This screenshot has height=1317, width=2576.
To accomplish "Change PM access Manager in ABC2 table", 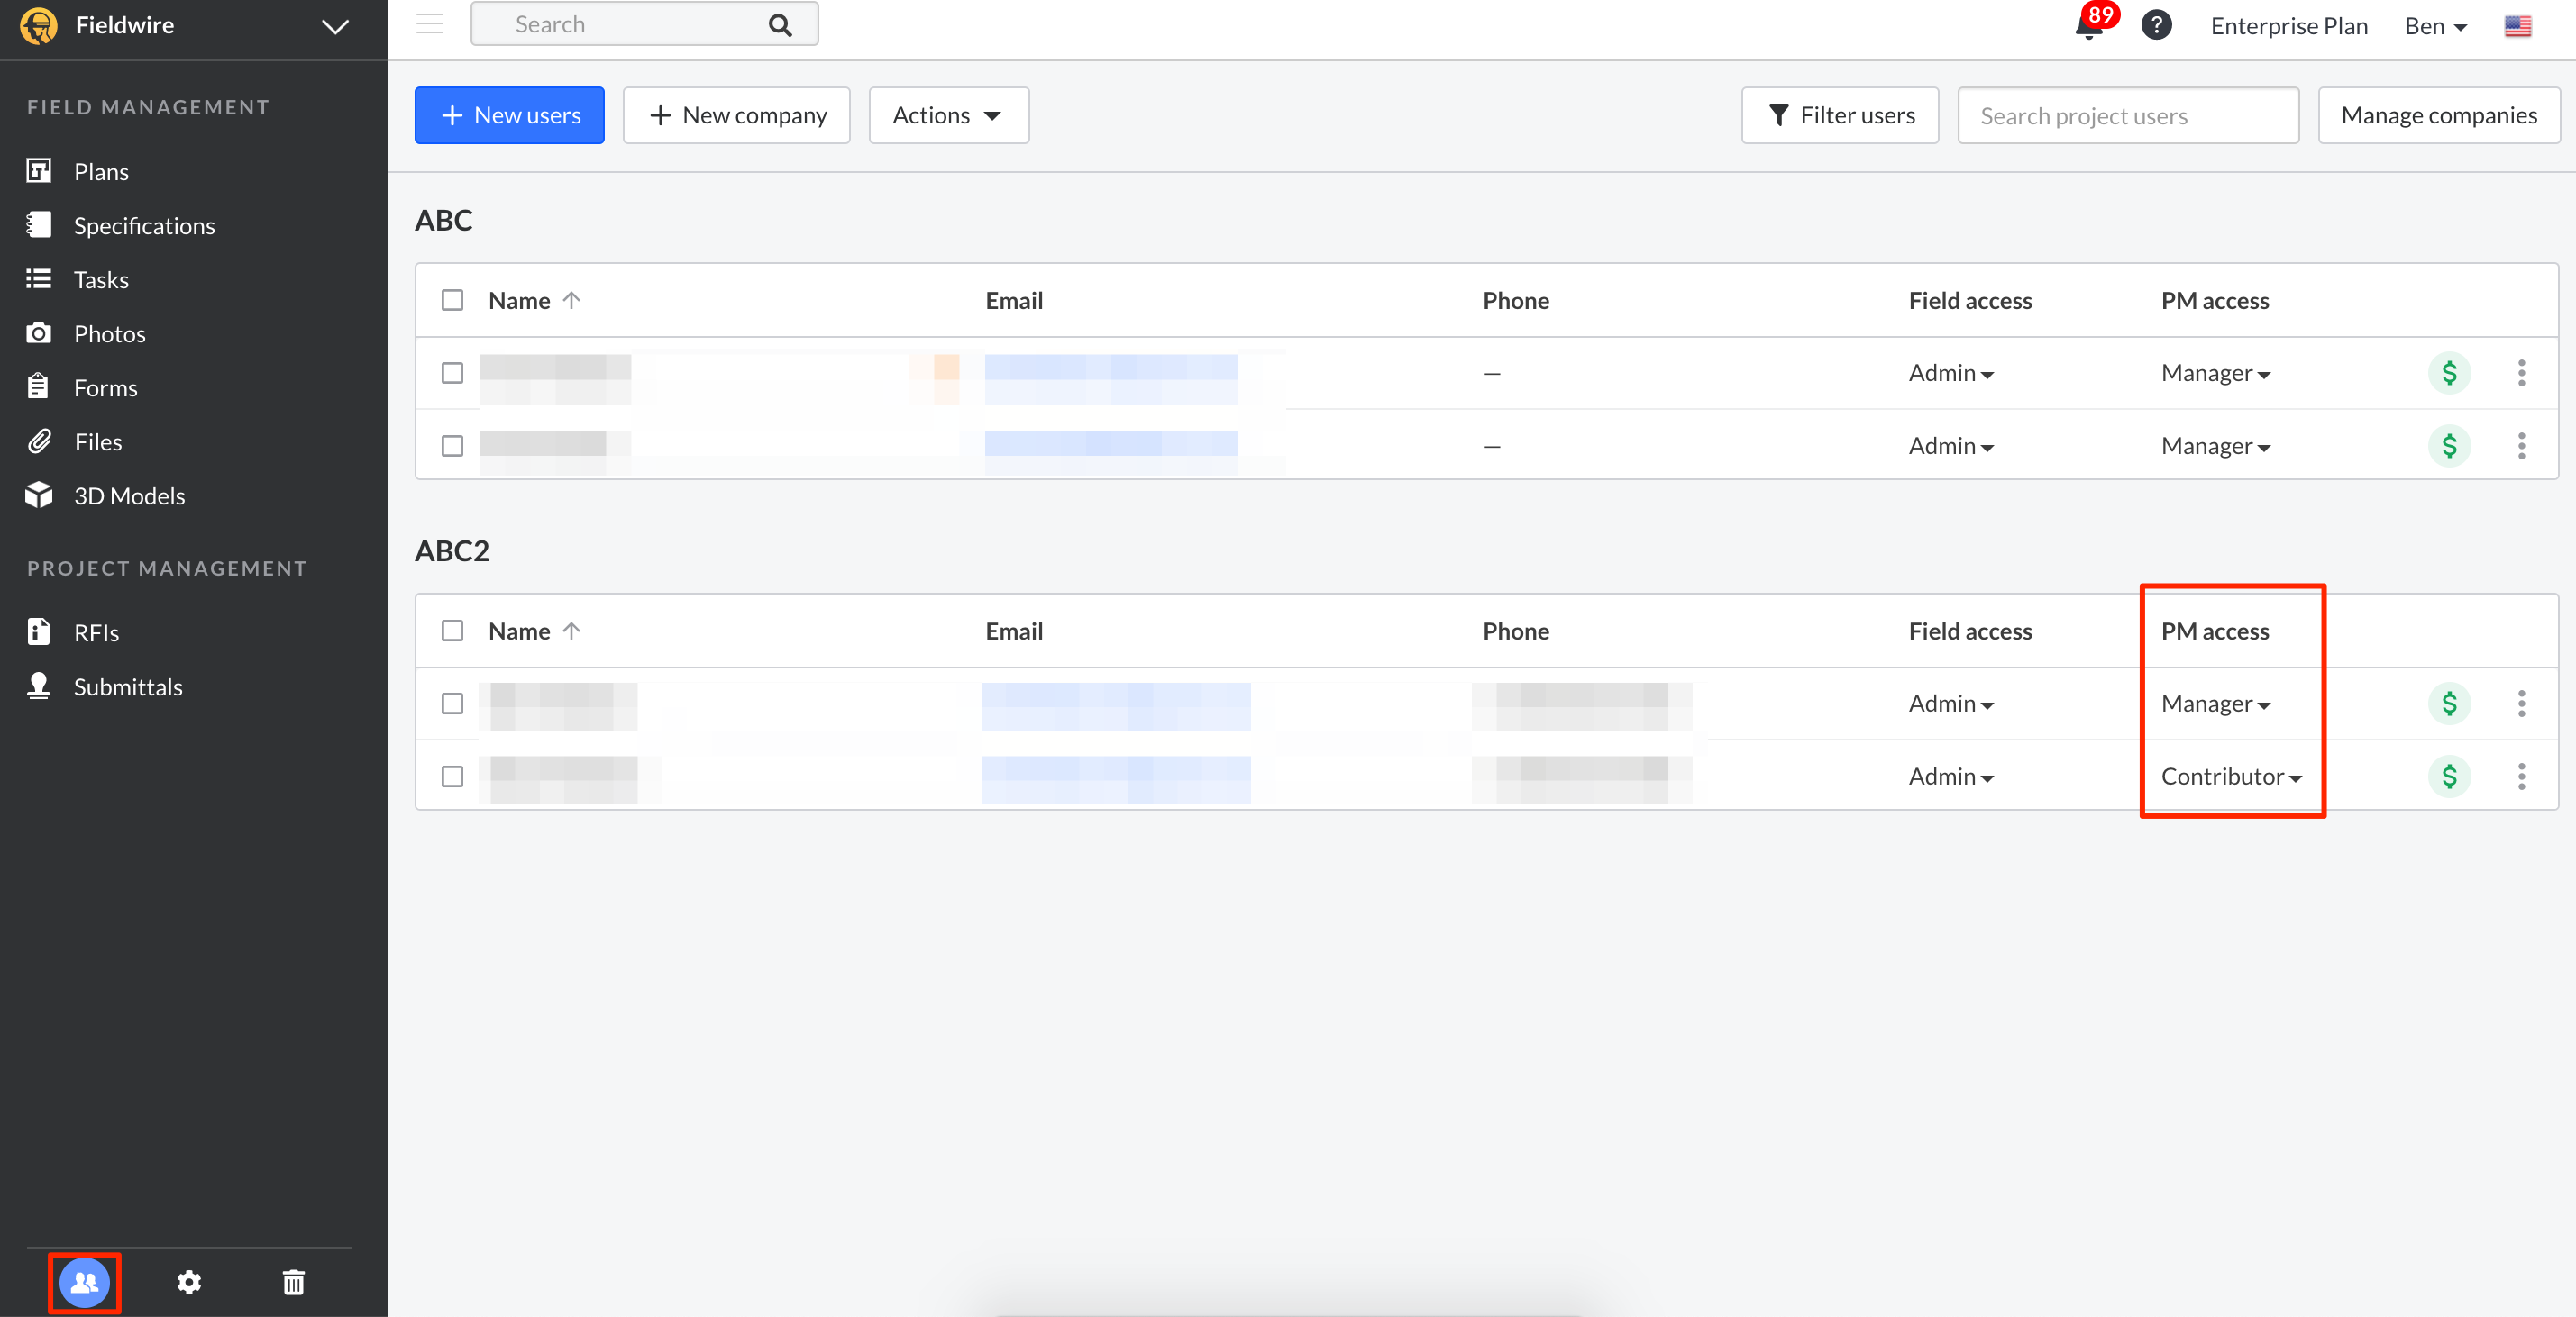I will (2215, 704).
